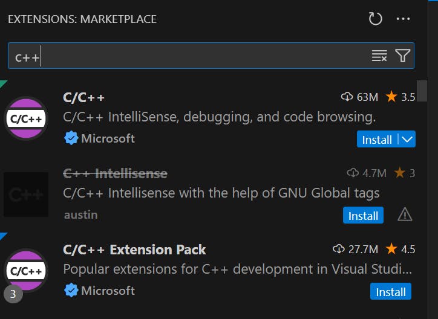Select the C/C++ extension title
This screenshot has width=438, height=319.
tap(84, 97)
